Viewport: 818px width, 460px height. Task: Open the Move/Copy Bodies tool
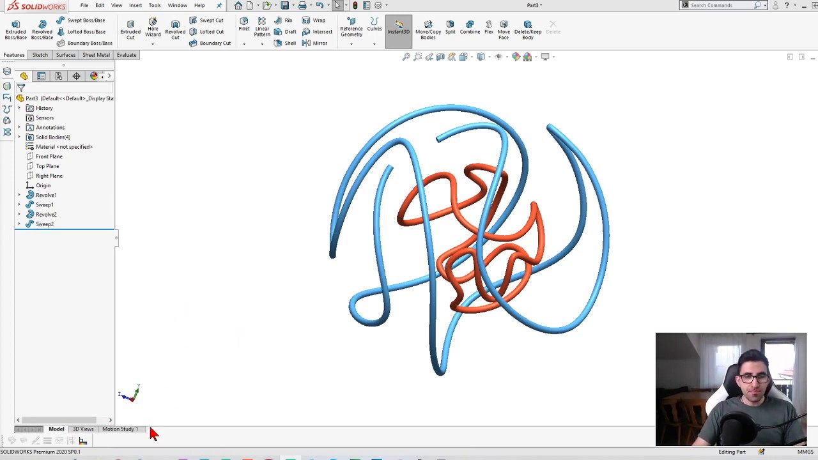tap(428, 29)
